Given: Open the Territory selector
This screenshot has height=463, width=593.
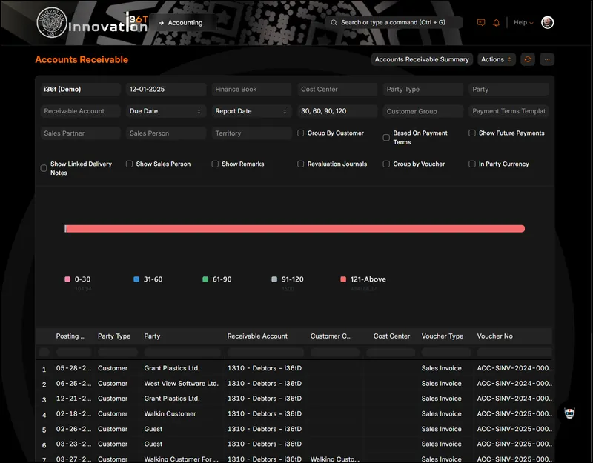Looking at the screenshot, I should point(251,133).
